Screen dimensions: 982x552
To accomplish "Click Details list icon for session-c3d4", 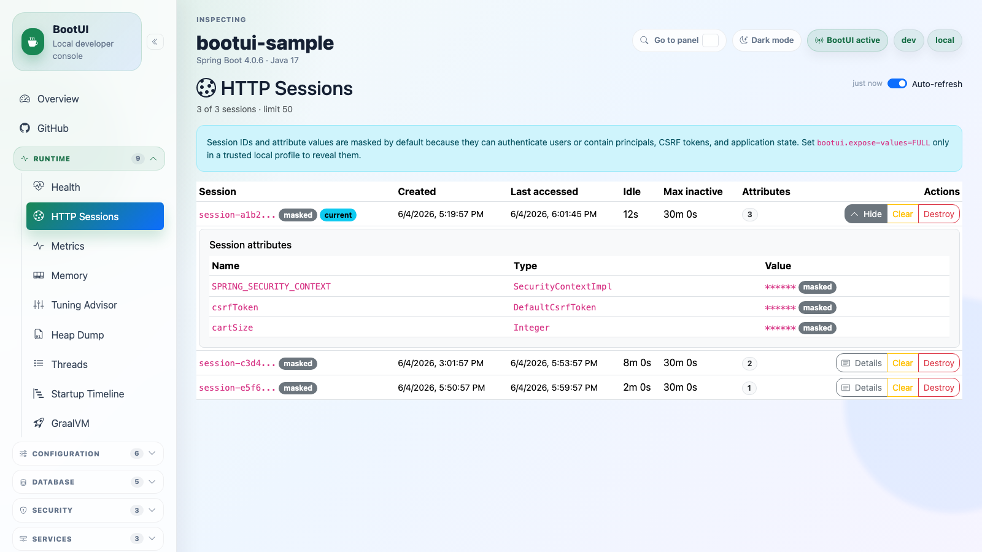I will pos(846,363).
